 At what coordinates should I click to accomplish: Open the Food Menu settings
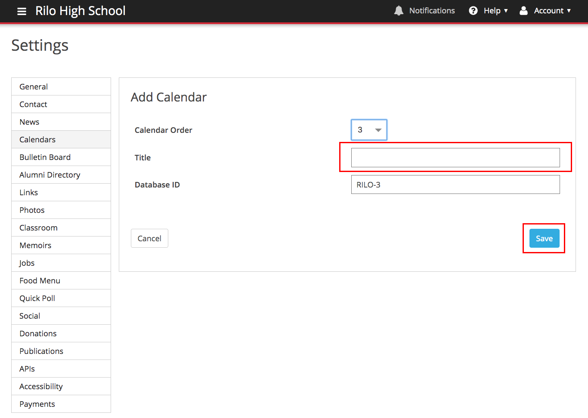point(40,280)
